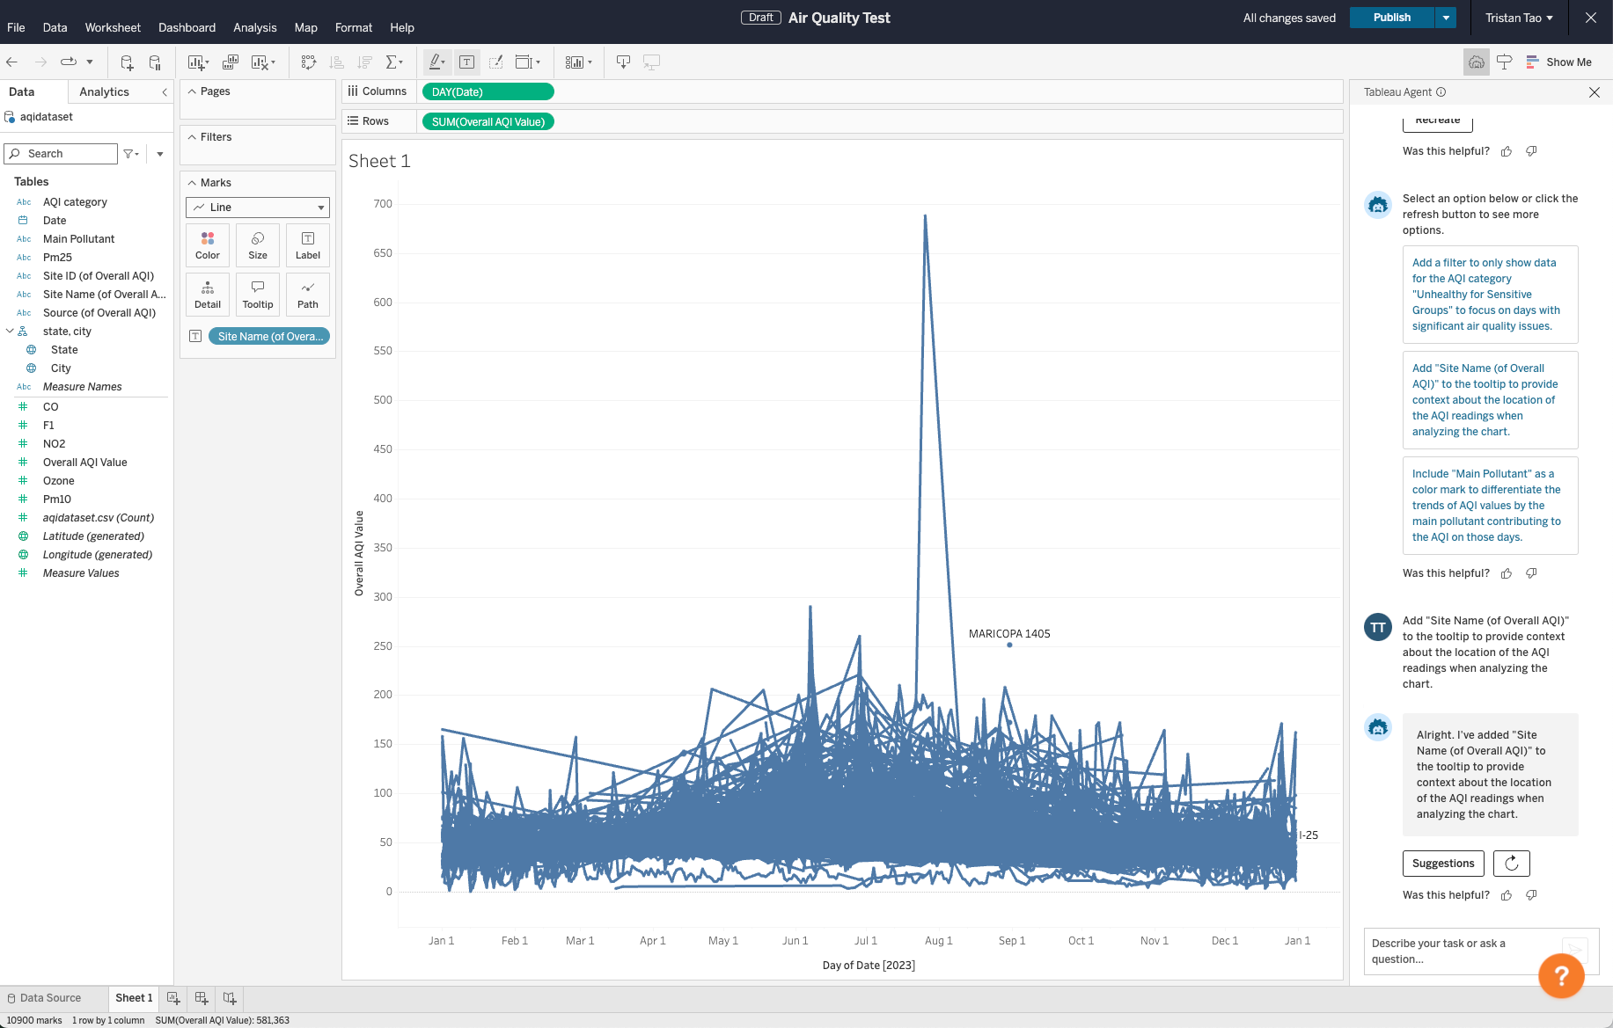Click the Tooltip marks card button

(258, 295)
